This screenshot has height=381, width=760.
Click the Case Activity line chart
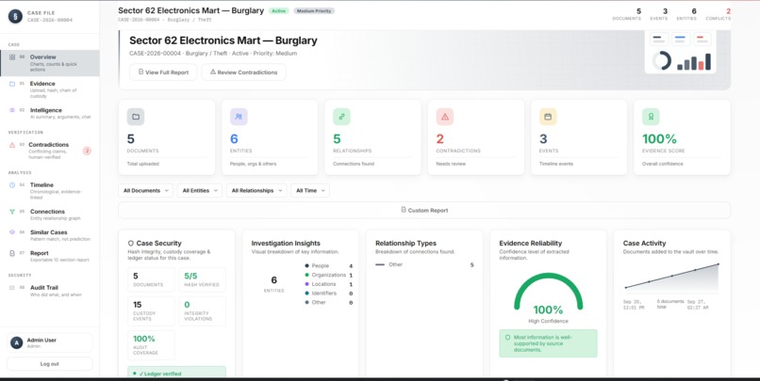pyautogui.click(x=671, y=277)
